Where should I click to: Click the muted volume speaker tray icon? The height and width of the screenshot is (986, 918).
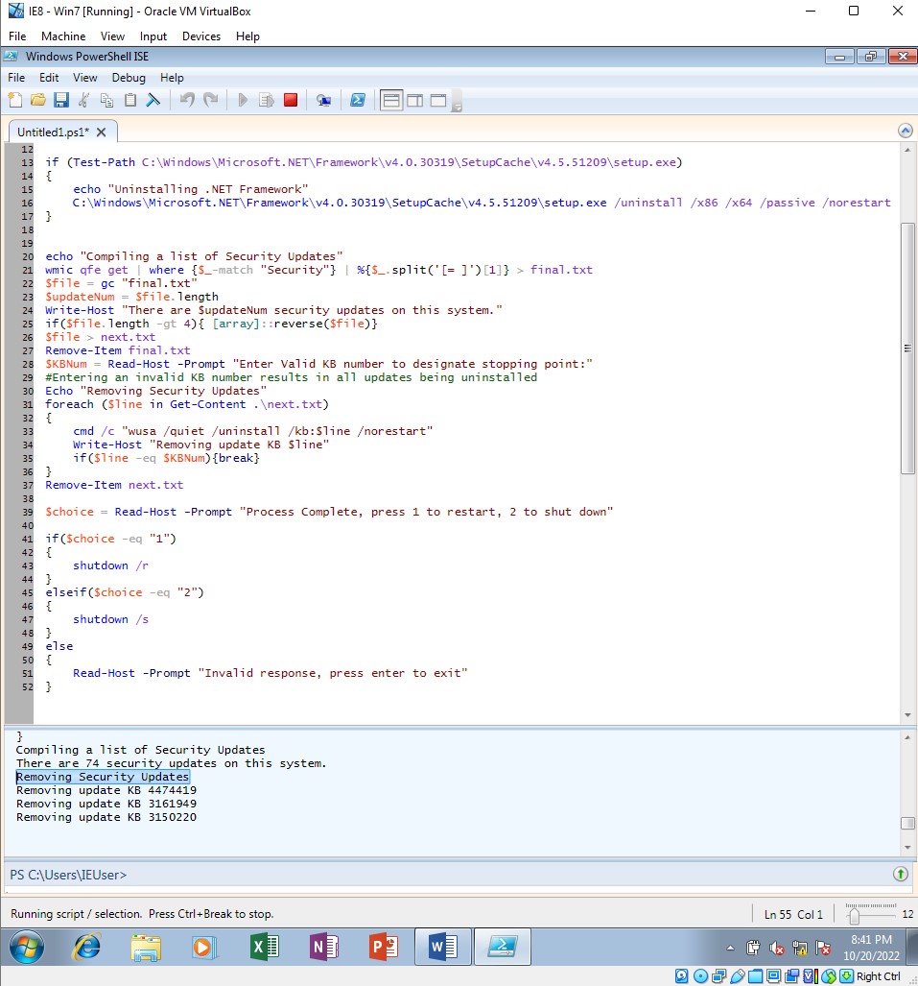[777, 948]
